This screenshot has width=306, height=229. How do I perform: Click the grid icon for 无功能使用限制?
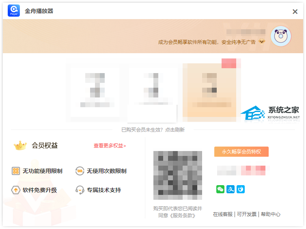16,171
